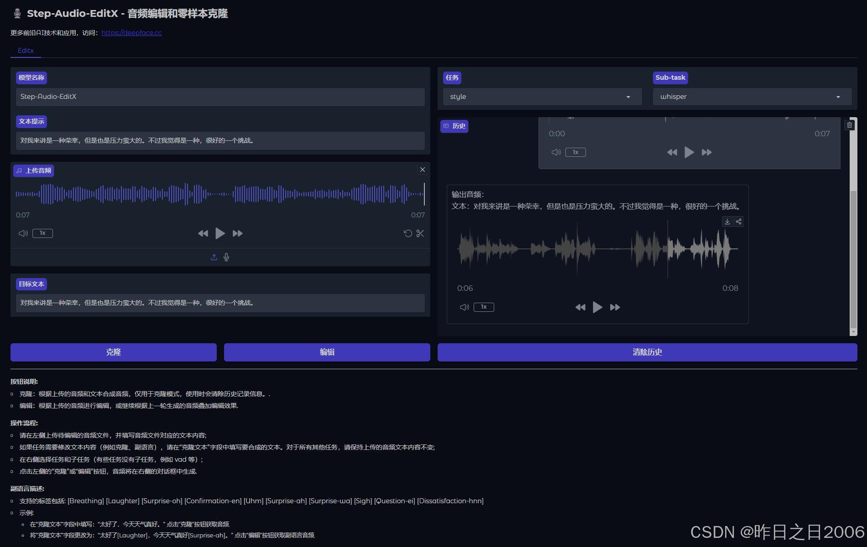Clear chat with trash icon in history panel

pyautogui.click(x=850, y=125)
